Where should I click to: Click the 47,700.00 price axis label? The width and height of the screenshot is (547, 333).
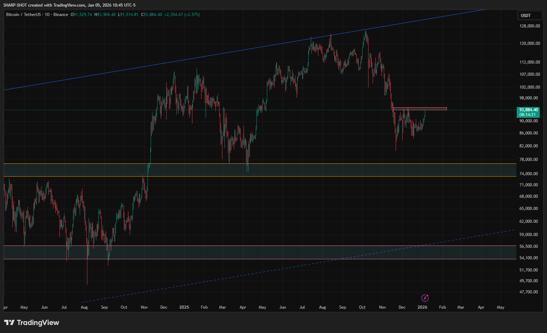pyautogui.click(x=529, y=292)
